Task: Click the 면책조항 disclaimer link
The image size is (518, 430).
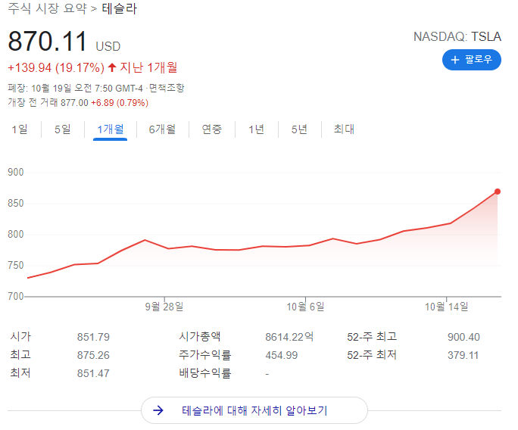Action: click(x=167, y=88)
